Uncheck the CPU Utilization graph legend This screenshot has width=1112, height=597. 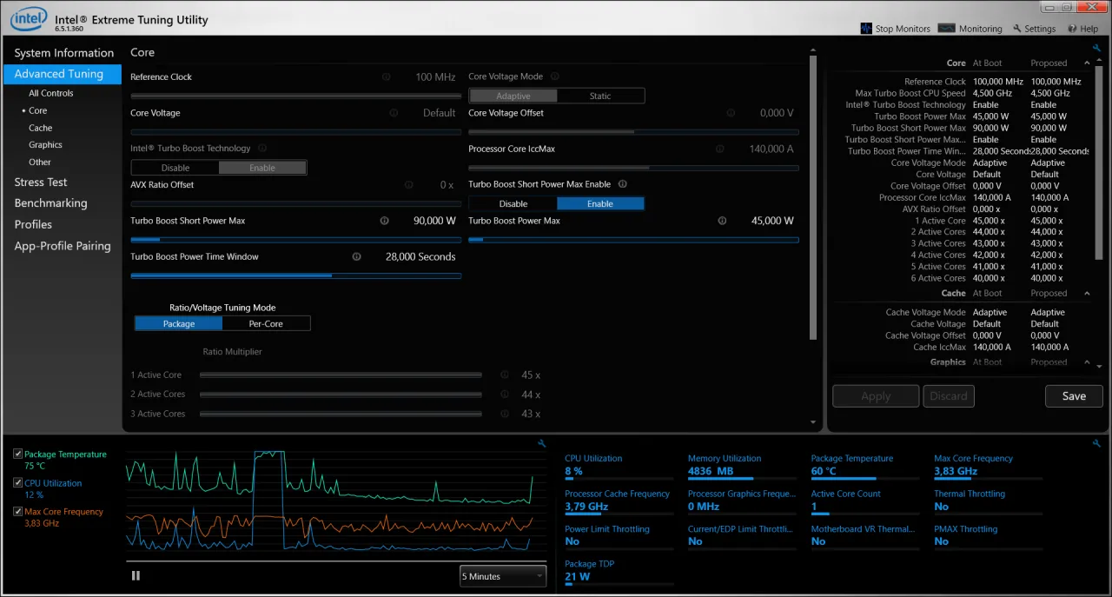[x=18, y=483]
